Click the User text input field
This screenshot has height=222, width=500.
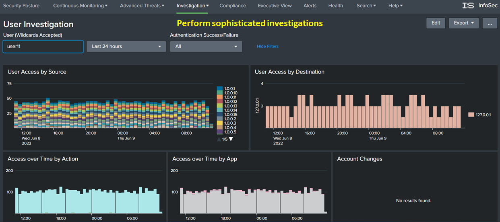click(x=43, y=46)
